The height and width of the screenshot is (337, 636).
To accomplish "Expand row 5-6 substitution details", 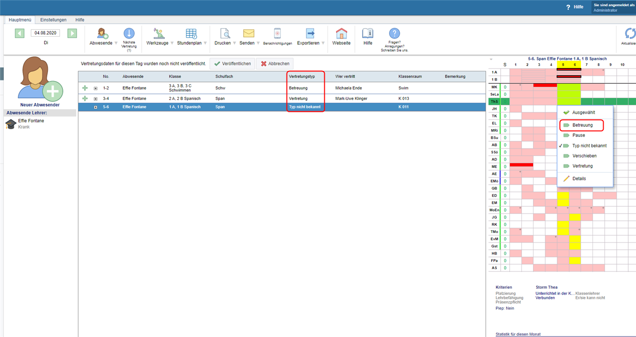I will [x=96, y=107].
